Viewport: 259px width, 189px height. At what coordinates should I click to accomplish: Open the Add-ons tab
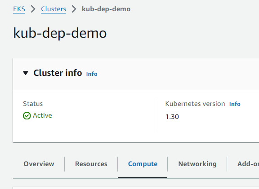[x=248, y=164]
